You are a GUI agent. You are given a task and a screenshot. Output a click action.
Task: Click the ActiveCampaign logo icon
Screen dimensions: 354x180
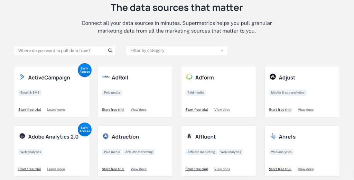[22, 77]
